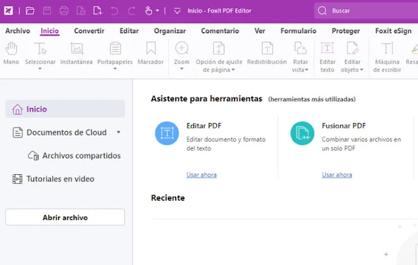418x265 pixels.
Task: Open Documentos de Cloud in sidebar
Action: [x=67, y=132]
